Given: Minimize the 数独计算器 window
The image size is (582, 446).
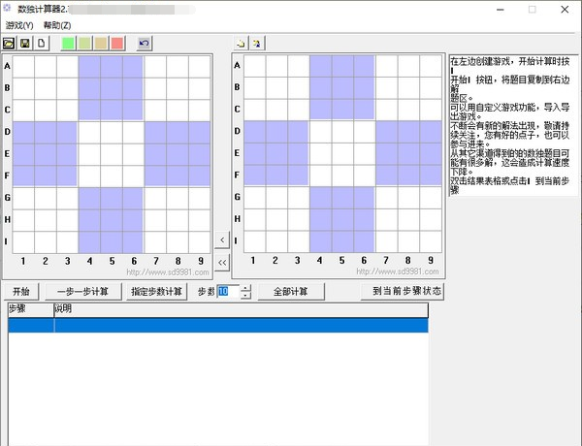Looking at the screenshot, I should pos(501,10).
